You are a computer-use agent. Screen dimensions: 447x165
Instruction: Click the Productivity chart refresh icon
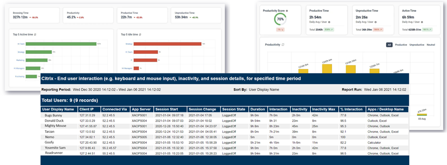point(283,45)
